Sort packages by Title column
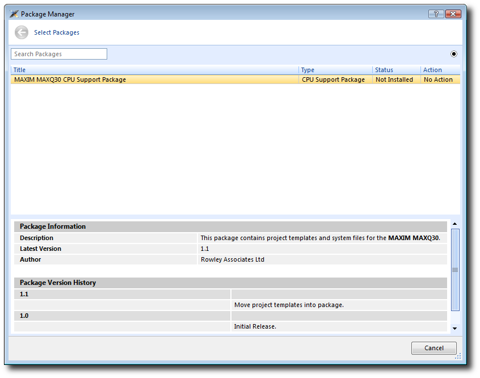 pyautogui.click(x=154, y=70)
